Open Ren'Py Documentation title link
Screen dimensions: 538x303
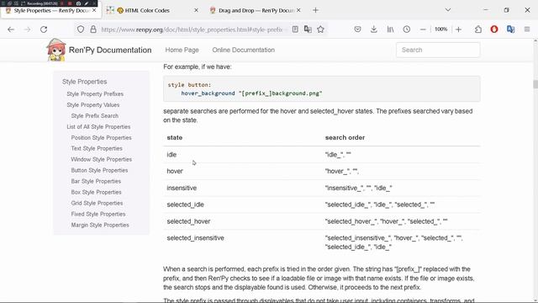pos(110,50)
